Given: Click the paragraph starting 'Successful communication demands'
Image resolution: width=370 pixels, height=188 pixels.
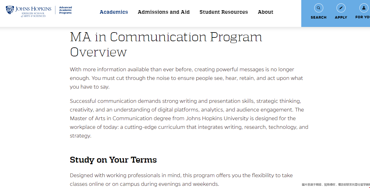Looking at the screenshot, I should coord(189,118).
